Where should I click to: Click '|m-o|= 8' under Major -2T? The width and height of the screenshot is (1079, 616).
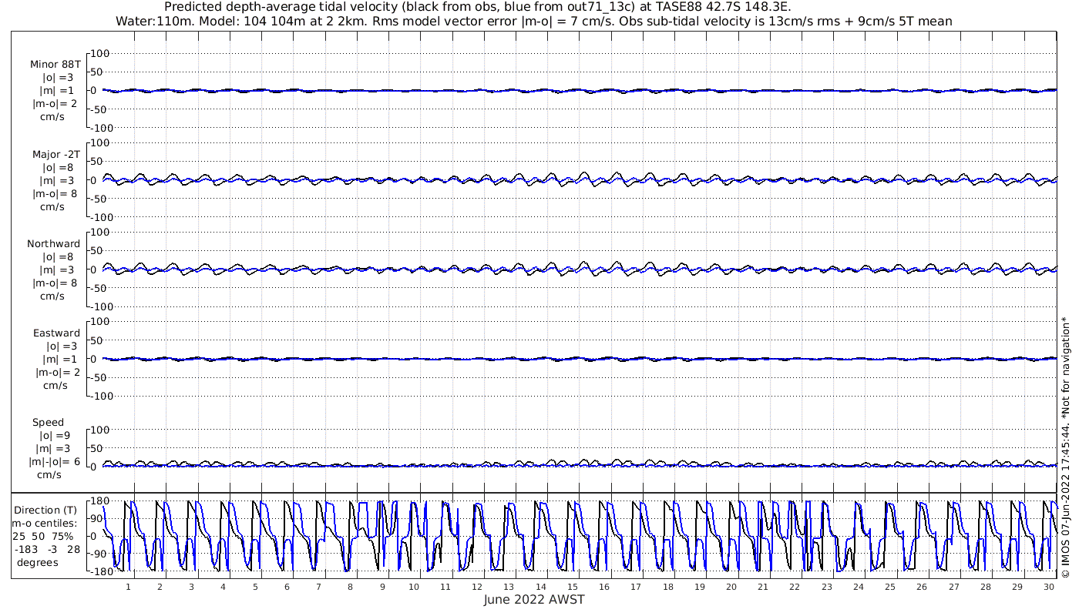[x=55, y=194]
